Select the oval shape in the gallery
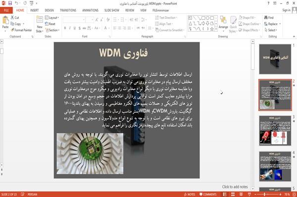This screenshot has width=297, height=197. point(207,18)
